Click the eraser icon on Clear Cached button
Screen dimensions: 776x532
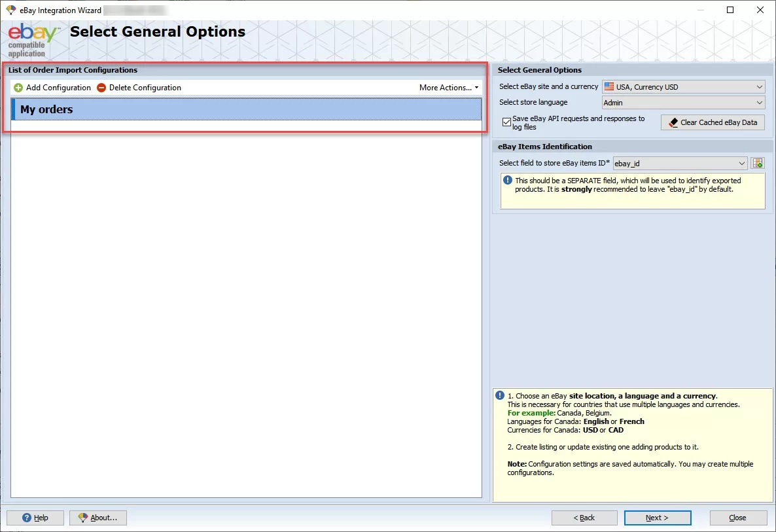tap(673, 122)
